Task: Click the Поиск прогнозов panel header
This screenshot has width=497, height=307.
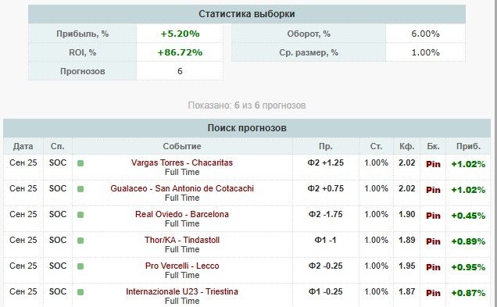Action: [x=247, y=128]
